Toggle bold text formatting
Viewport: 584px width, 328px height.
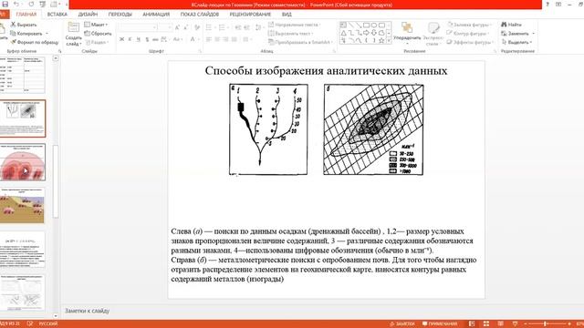click(x=121, y=39)
